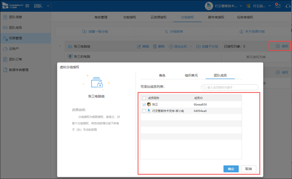Uncheck the 张三 member checkbox
The height and width of the screenshot is (179, 292).
(144, 104)
